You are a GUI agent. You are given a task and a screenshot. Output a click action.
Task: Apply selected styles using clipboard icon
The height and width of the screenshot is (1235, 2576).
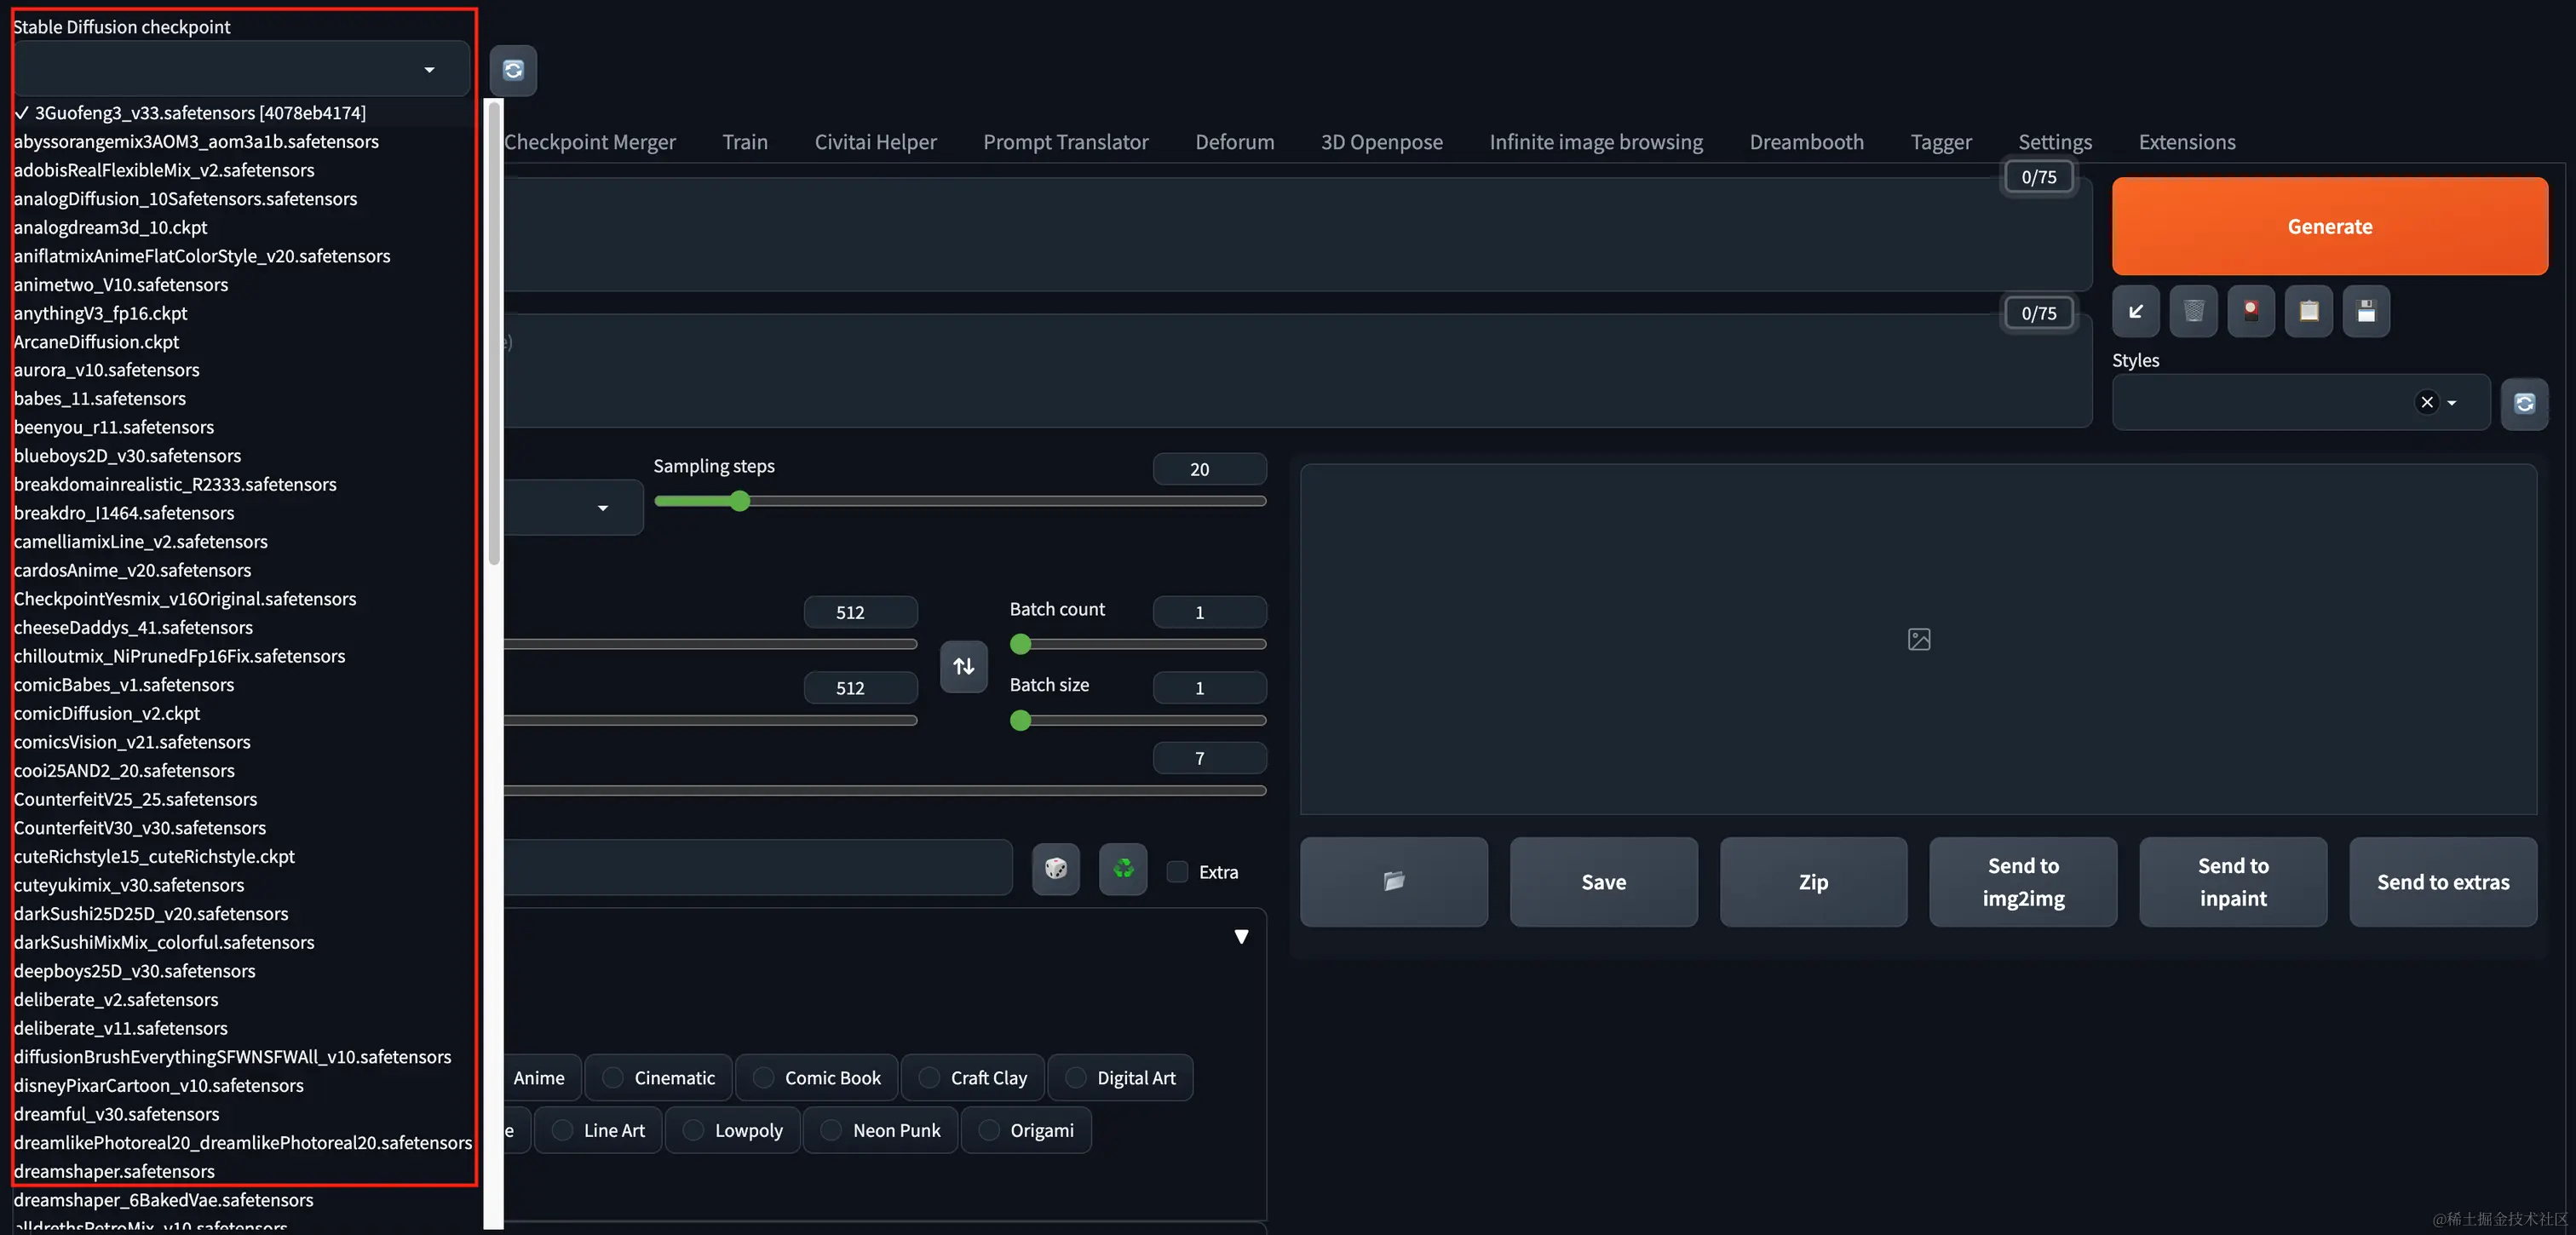pos(2309,311)
